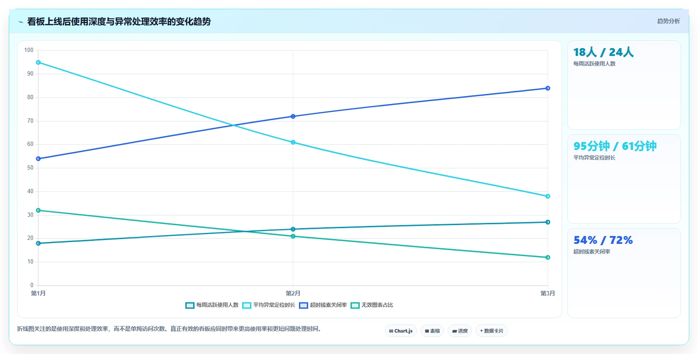The image size is (698, 354).
Task: Select the 进度 chip
Action: 460,331
